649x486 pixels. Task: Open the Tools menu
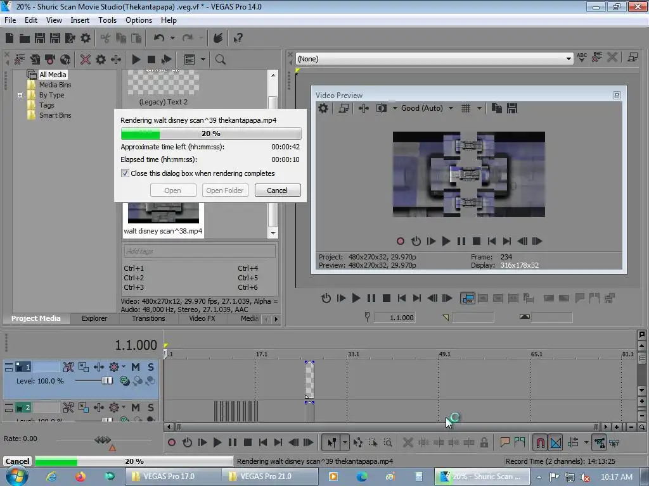pyautogui.click(x=107, y=20)
